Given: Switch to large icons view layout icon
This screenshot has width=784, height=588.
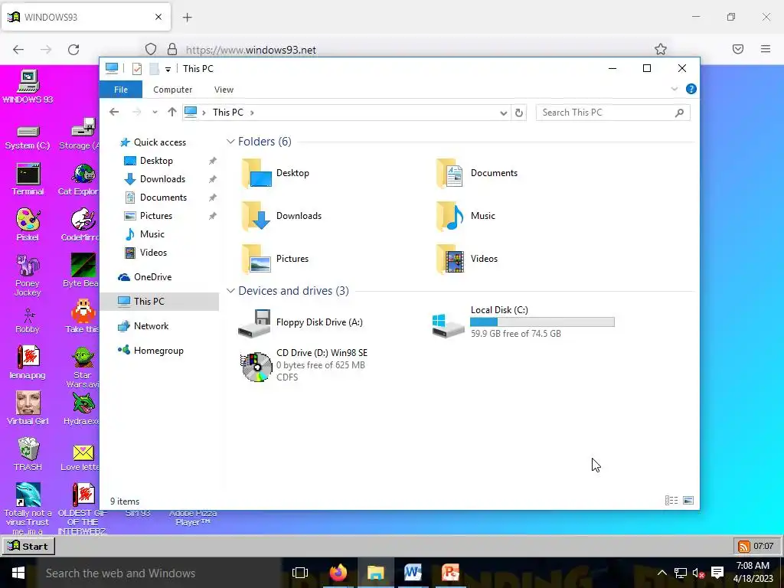Looking at the screenshot, I should (688, 500).
